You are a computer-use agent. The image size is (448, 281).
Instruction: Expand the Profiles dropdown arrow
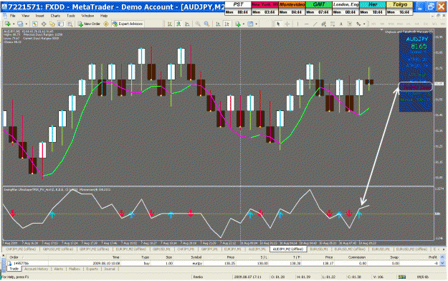[26, 24]
